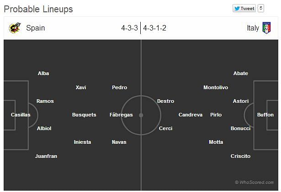Screen dimensions: 281x192
Task: Click the tweet count bubble
Action: [x=261, y=8]
